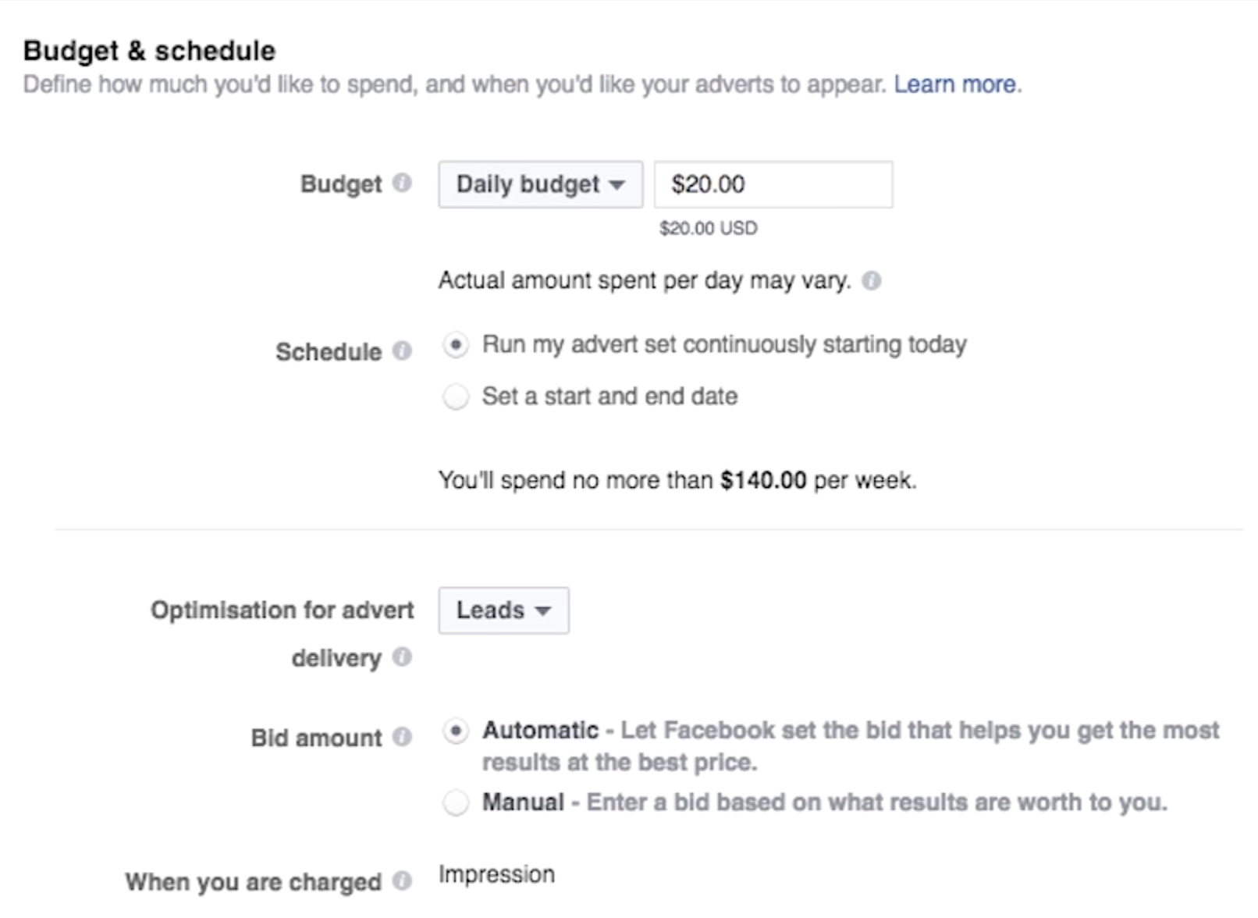Open the Daily budget dropdown
The height and width of the screenshot is (918, 1258).
click(540, 184)
